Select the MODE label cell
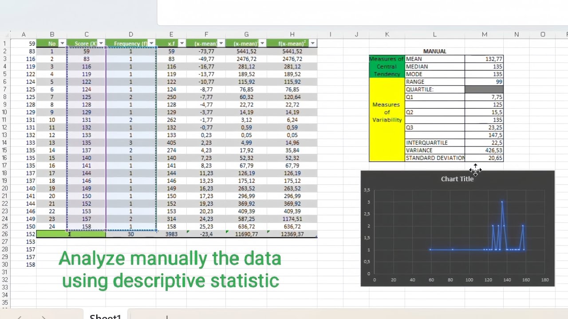This screenshot has width=568, height=319. (x=434, y=74)
